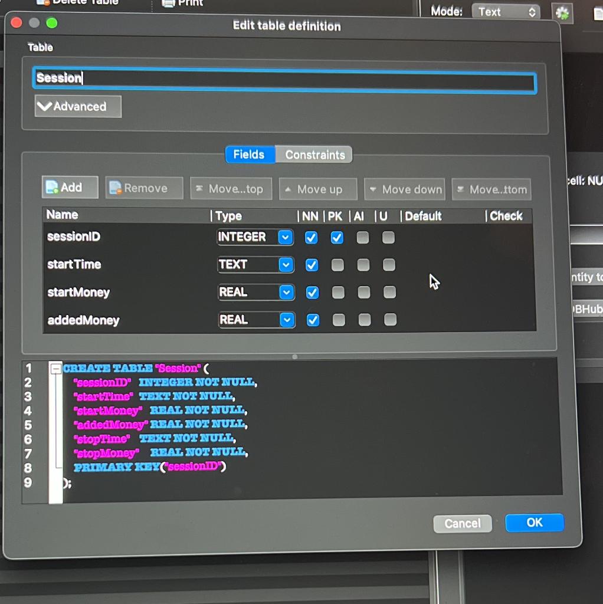Toggle the NN checkbox for startTime
The height and width of the screenshot is (604, 603).
click(x=312, y=265)
